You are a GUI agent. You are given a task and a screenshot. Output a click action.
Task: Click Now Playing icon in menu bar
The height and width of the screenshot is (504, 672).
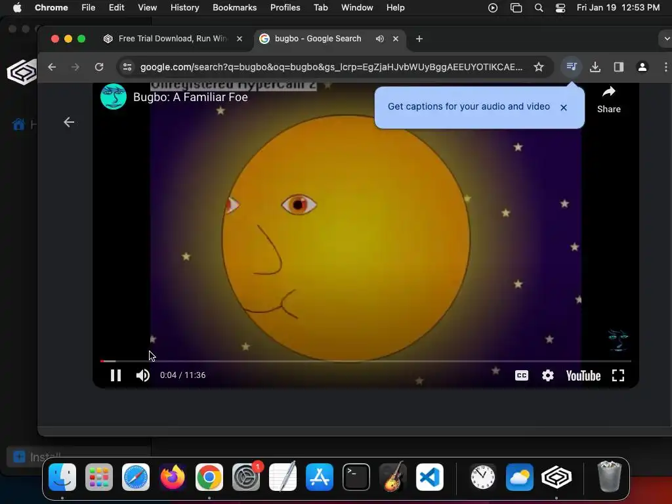pyautogui.click(x=493, y=8)
